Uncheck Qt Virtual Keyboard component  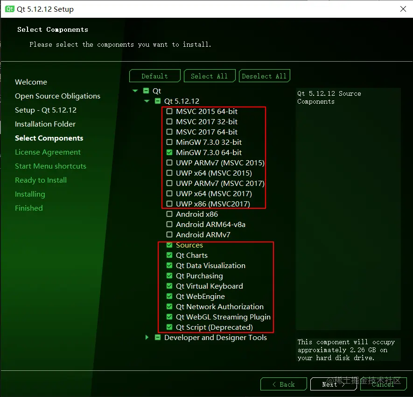(169, 286)
